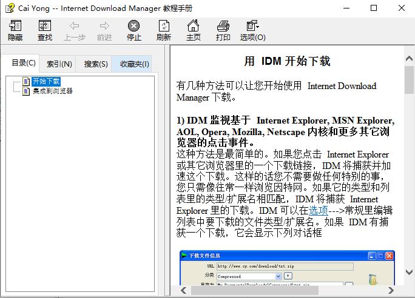
Task: Close the help window
Action: 402,8
